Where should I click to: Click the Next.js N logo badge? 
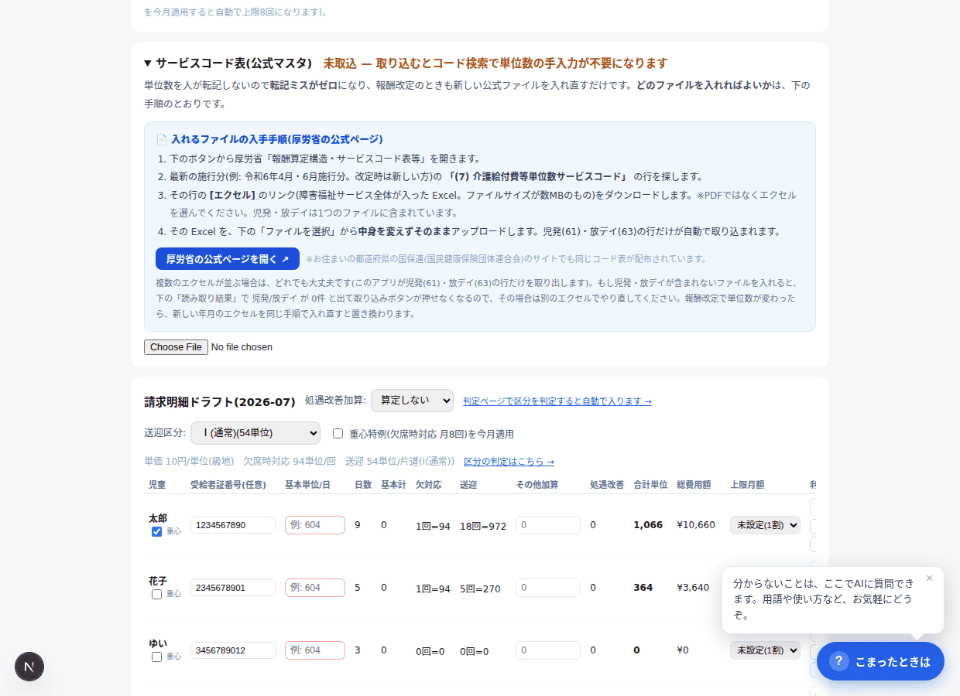[x=29, y=667]
